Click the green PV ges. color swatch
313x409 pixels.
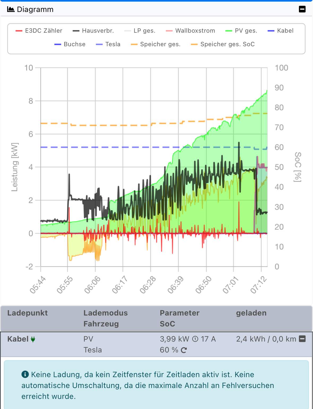[x=229, y=31]
